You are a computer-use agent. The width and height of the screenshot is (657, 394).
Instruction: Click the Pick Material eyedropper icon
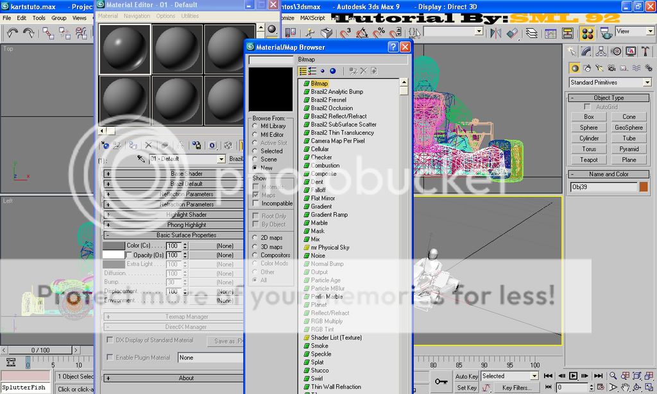pos(141,159)
